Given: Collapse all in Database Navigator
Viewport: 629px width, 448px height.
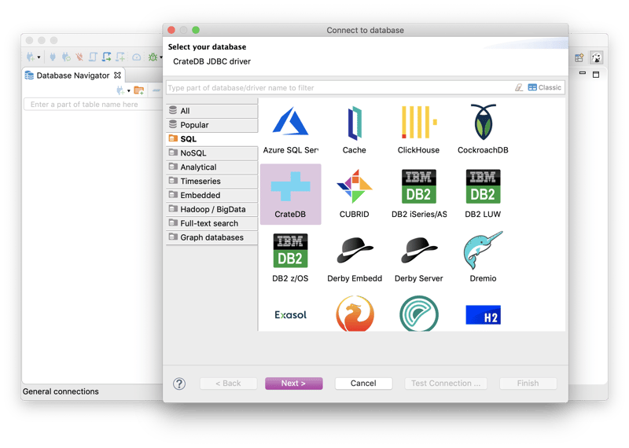Looking at the screenshot, I should [x=156, y=90].
